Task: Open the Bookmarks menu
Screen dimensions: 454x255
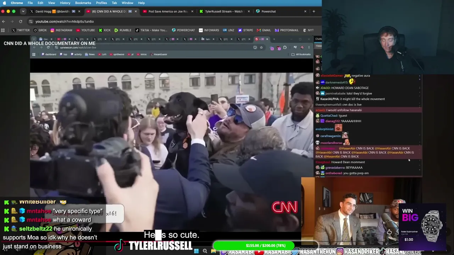Action: [x=83, y=3]
